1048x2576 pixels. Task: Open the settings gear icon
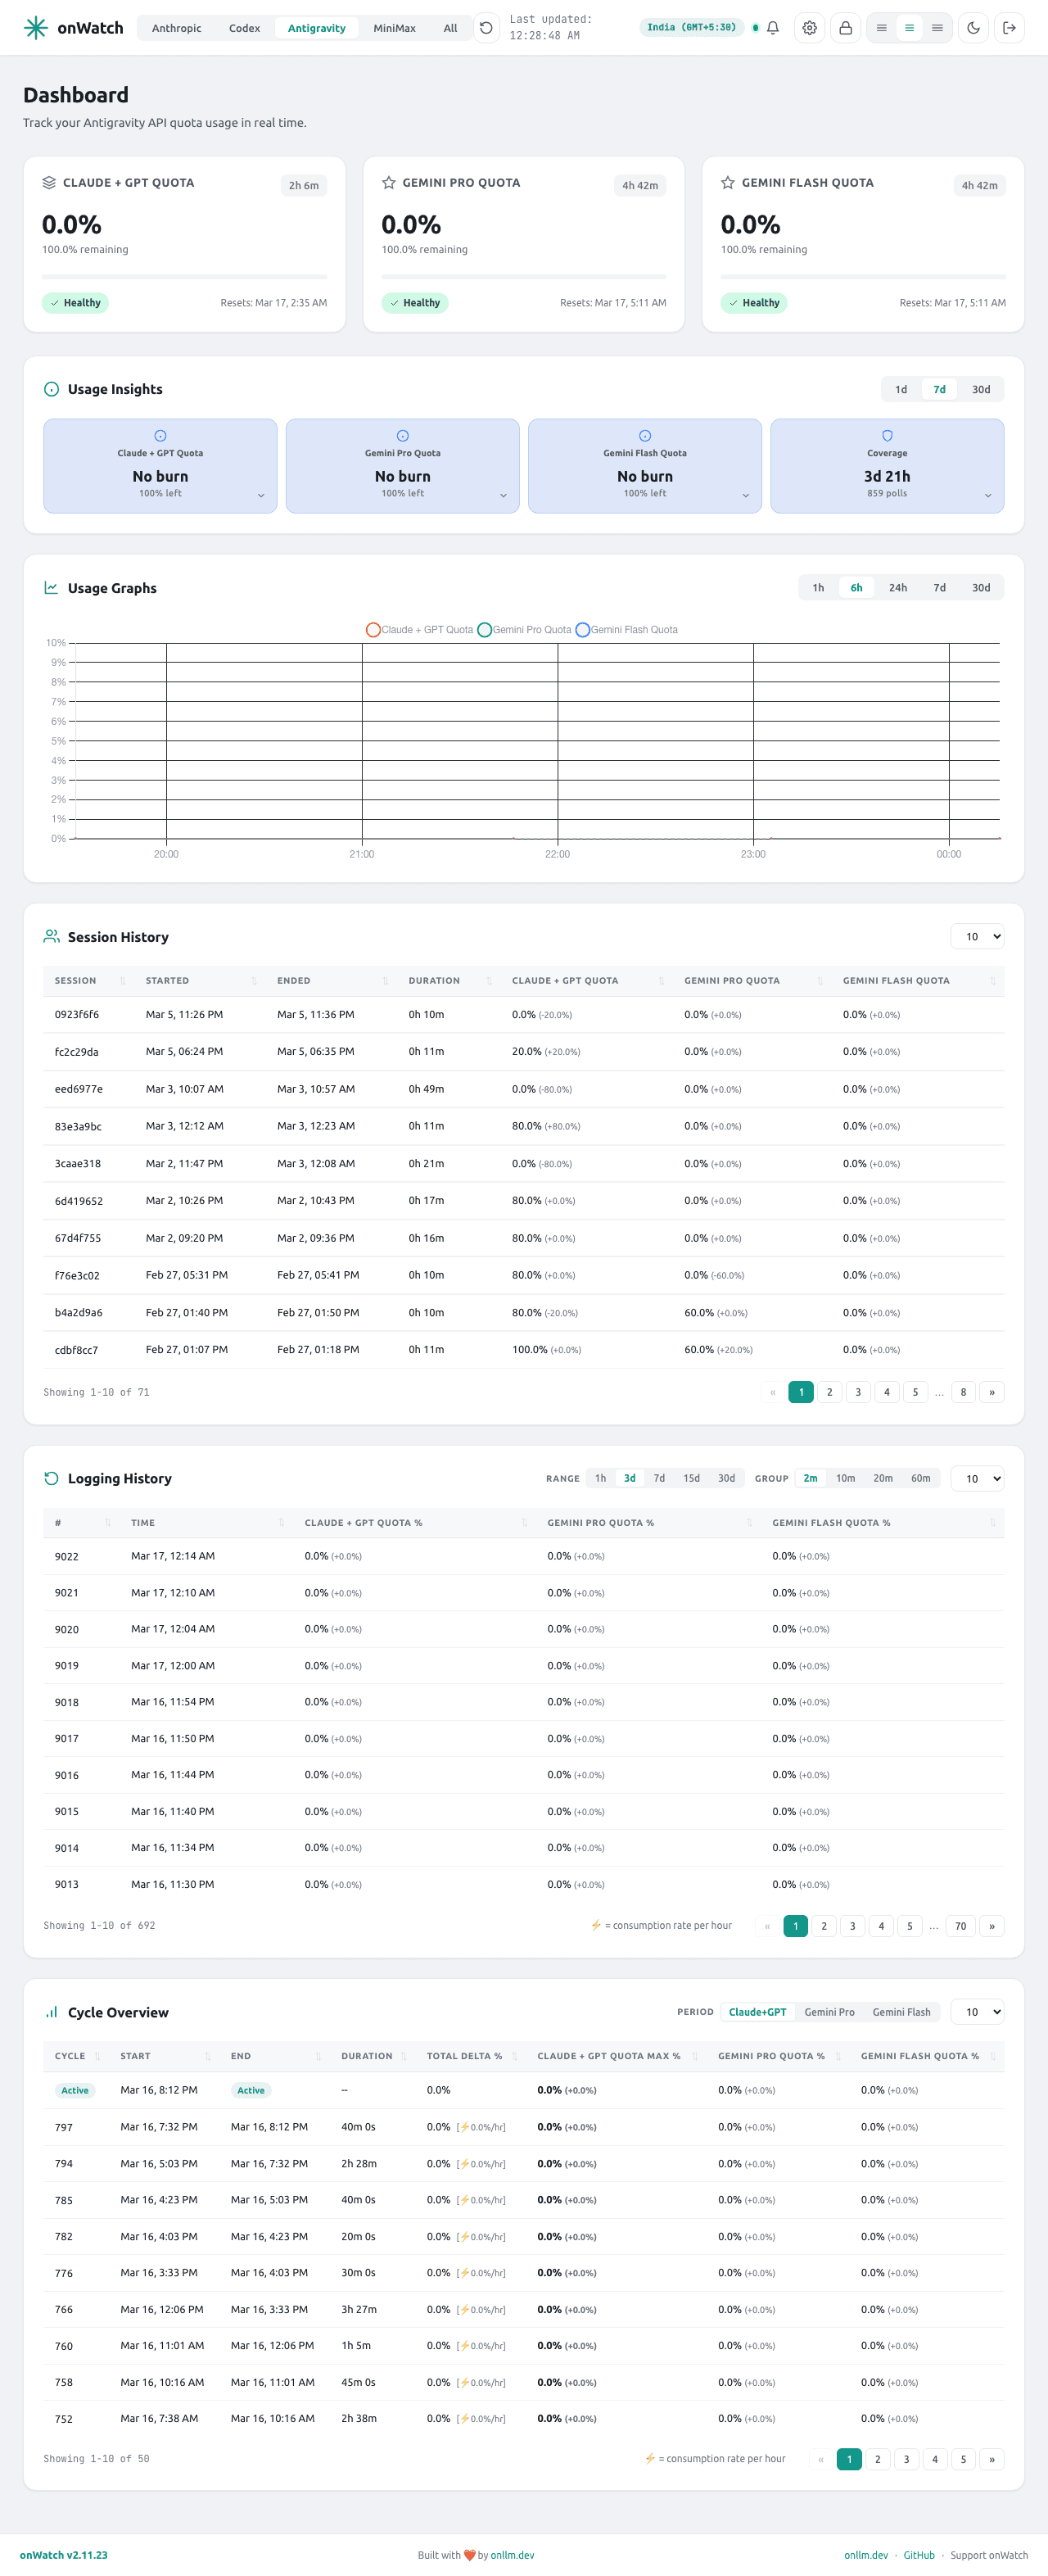(810, 28)
